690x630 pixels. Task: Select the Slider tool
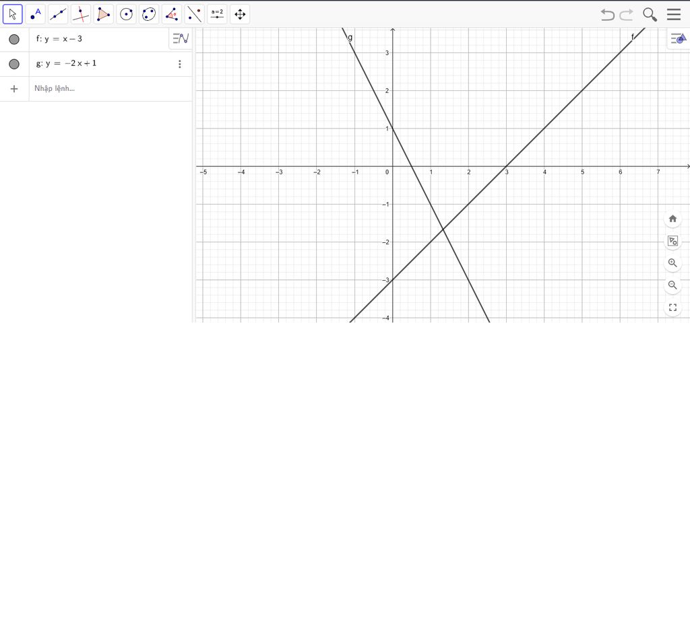[218, 15]
